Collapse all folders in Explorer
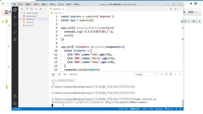The image size is (203, 114). 41,9
